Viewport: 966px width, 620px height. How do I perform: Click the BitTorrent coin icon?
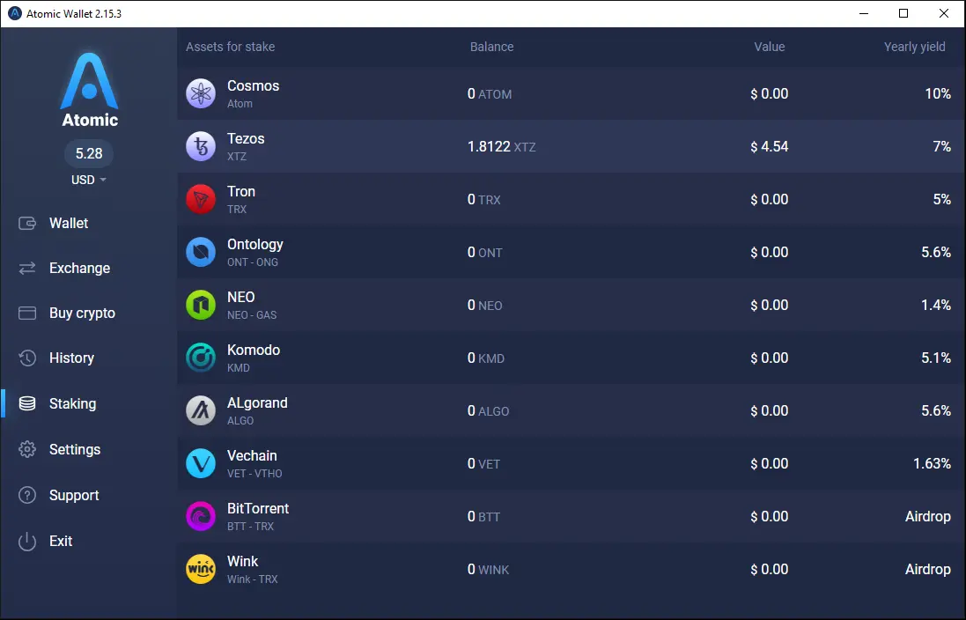pos(201,516)
